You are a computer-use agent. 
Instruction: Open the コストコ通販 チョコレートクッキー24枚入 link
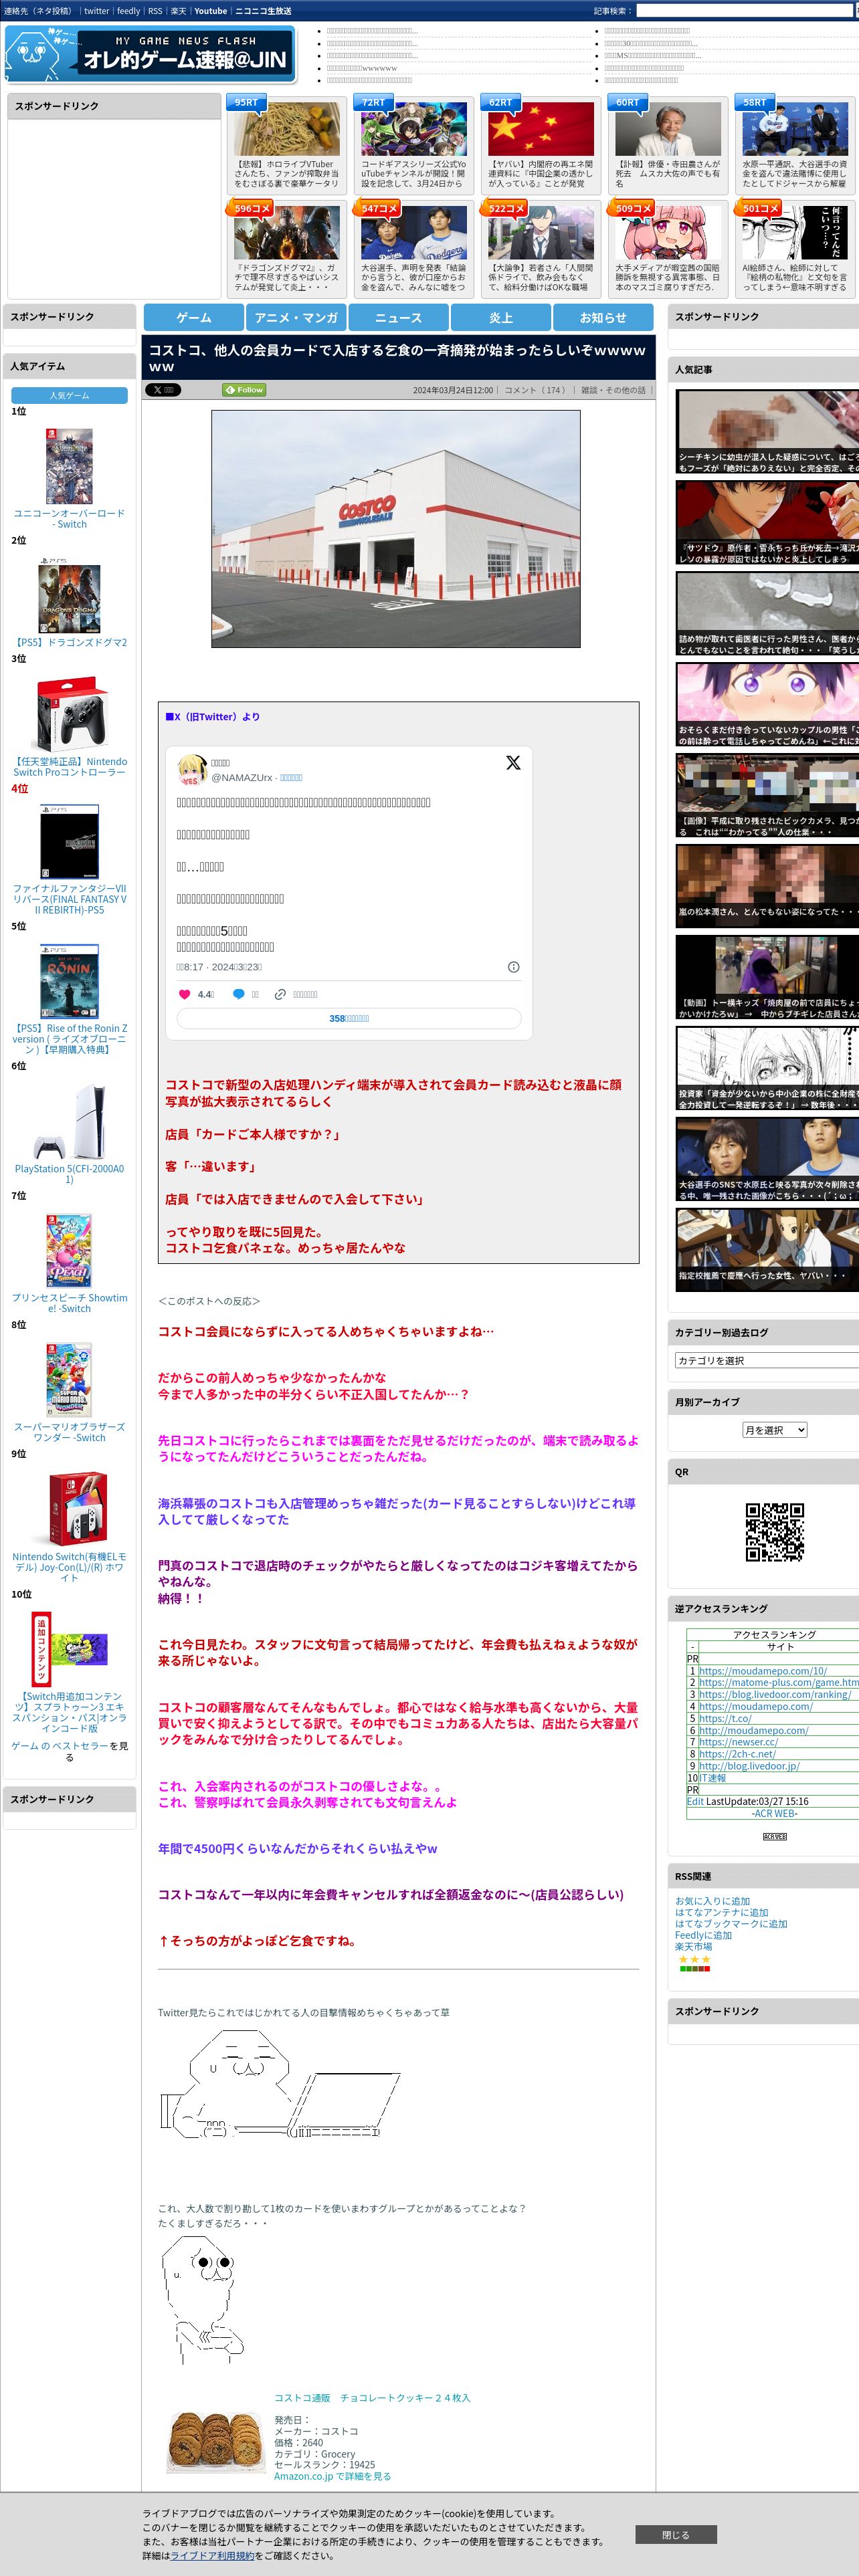(371, 2398)
